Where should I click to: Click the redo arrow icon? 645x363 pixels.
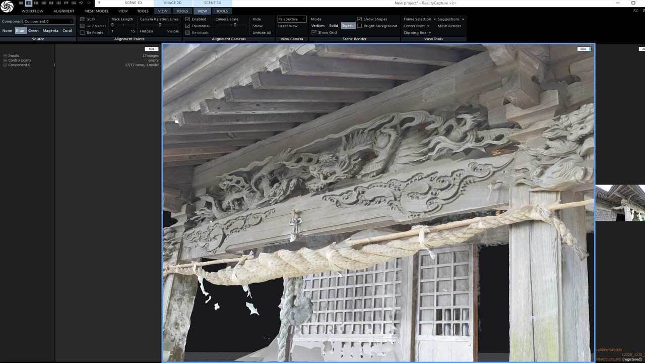tap(89, 3)
